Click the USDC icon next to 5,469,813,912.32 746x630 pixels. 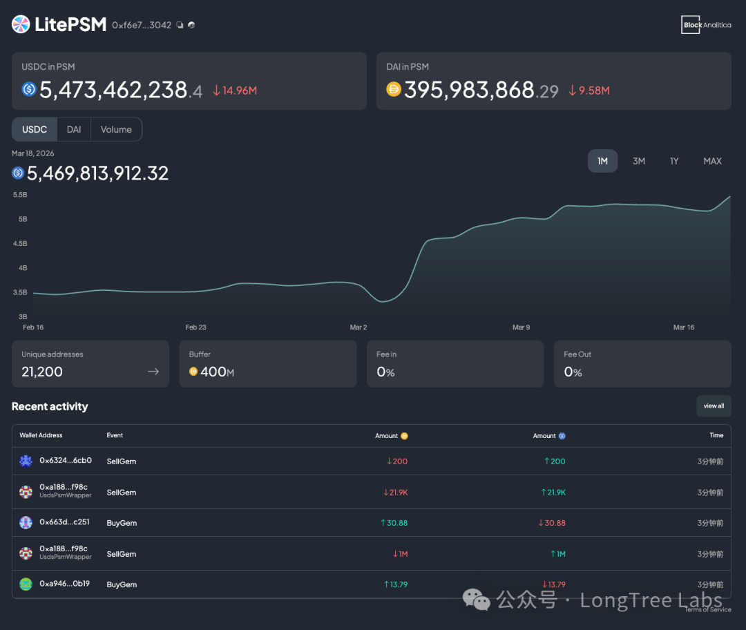(x=18, y=173)
